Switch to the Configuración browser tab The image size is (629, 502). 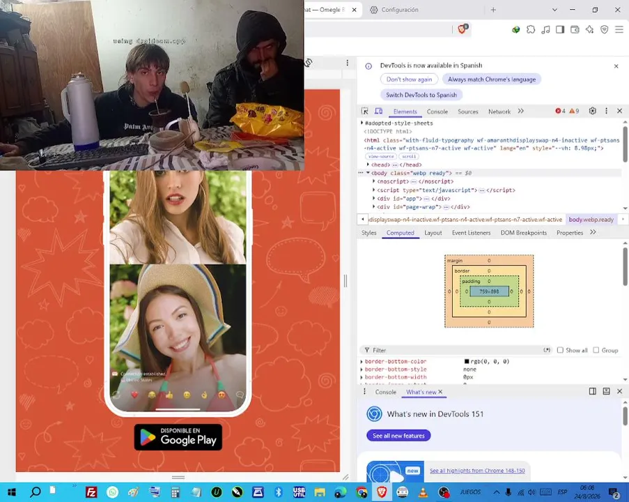pyautogui.click(x=400, y=10)
